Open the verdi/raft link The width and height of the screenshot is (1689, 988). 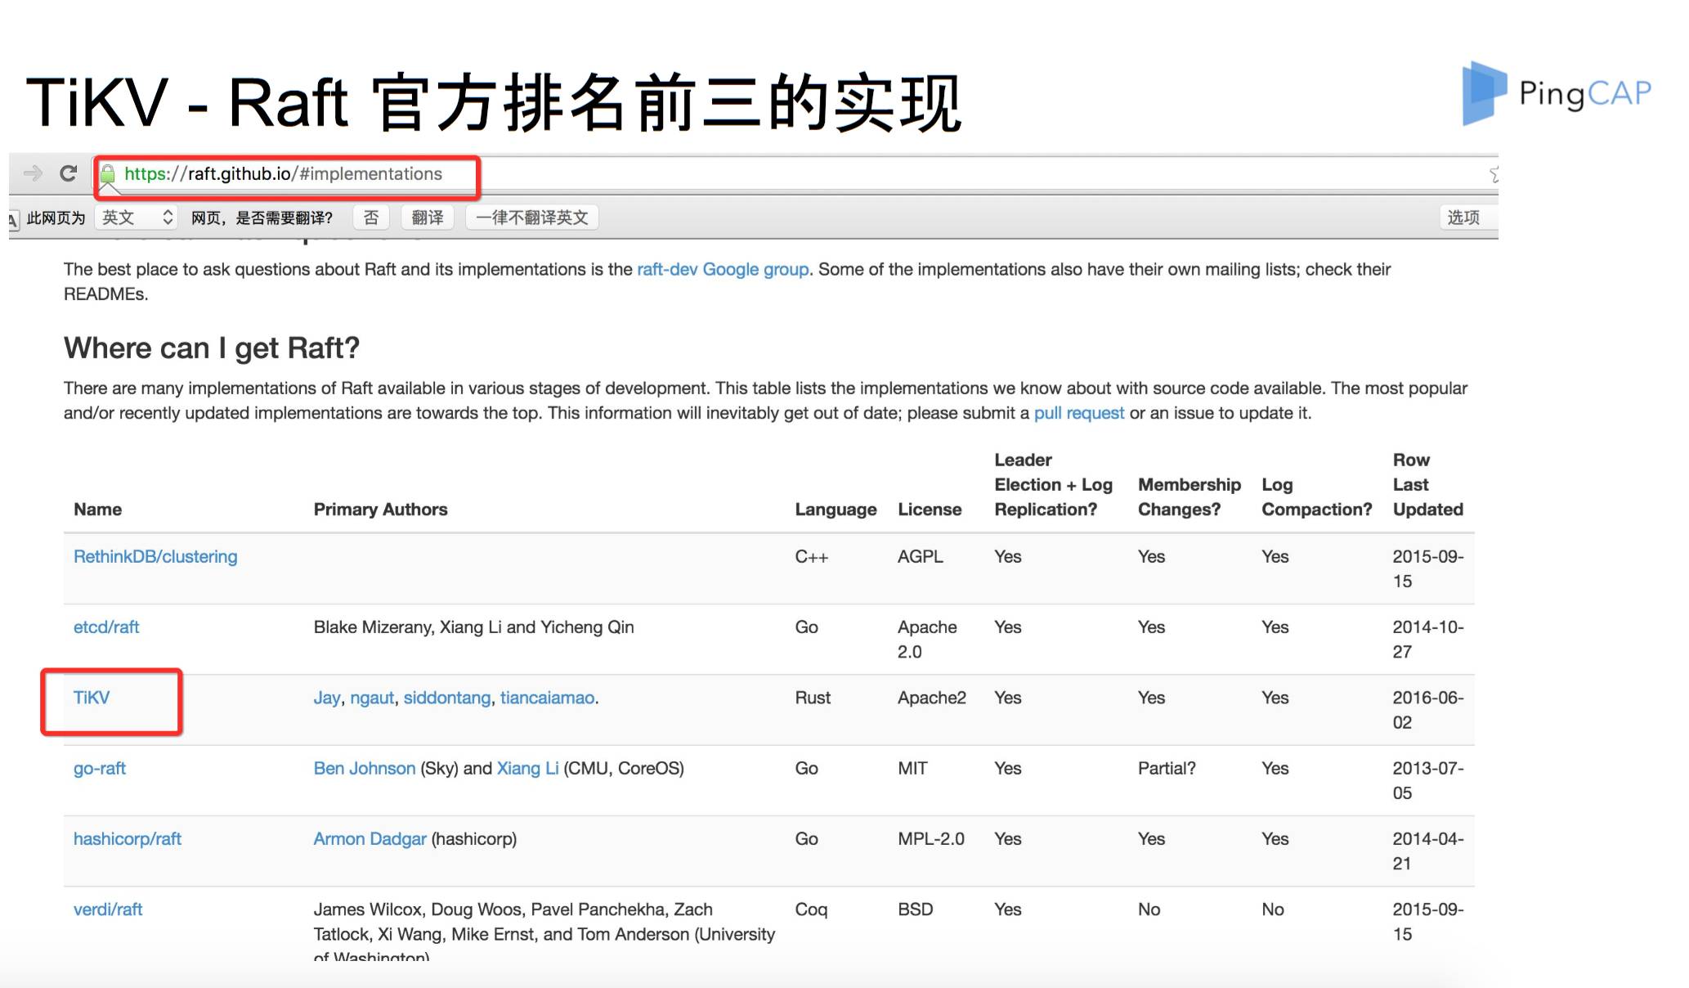(108, 909)
